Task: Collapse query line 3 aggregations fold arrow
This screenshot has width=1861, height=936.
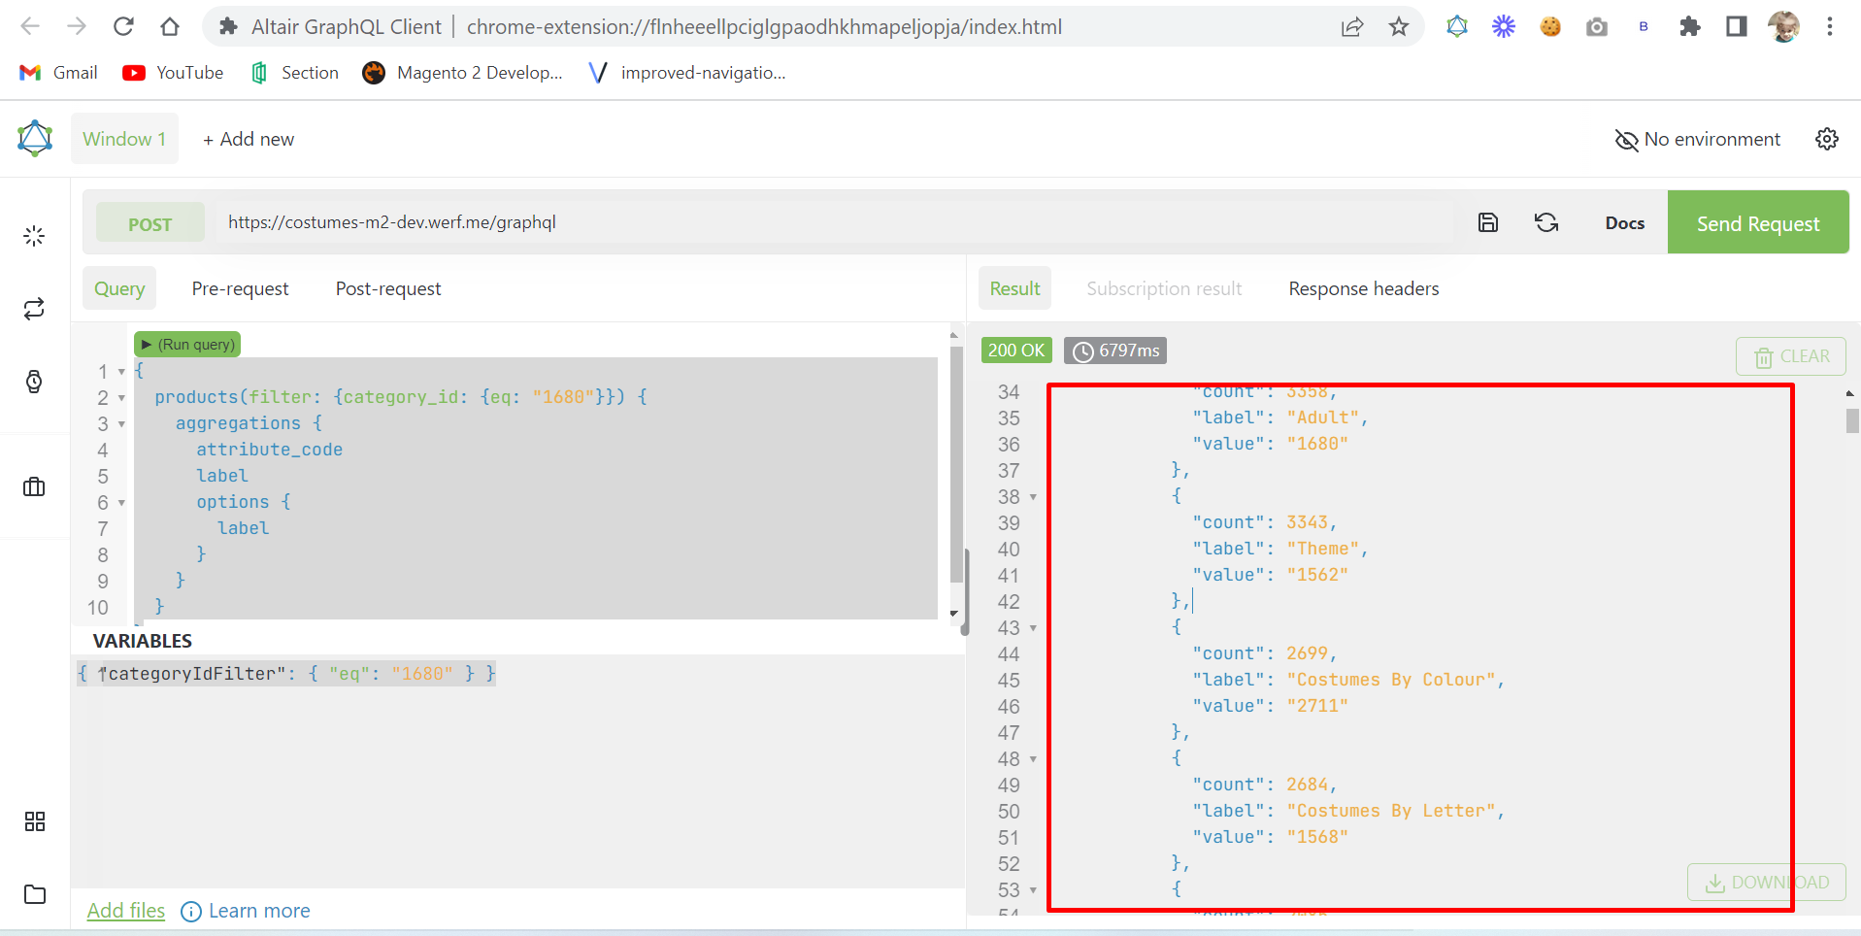Action: pyautogui.click(x=121, y=424)
